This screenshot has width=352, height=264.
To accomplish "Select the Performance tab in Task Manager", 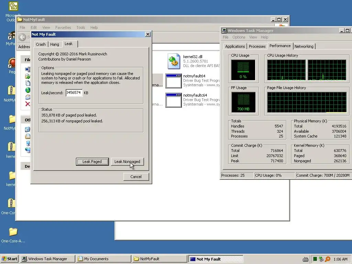I will (x=280, y=46).
